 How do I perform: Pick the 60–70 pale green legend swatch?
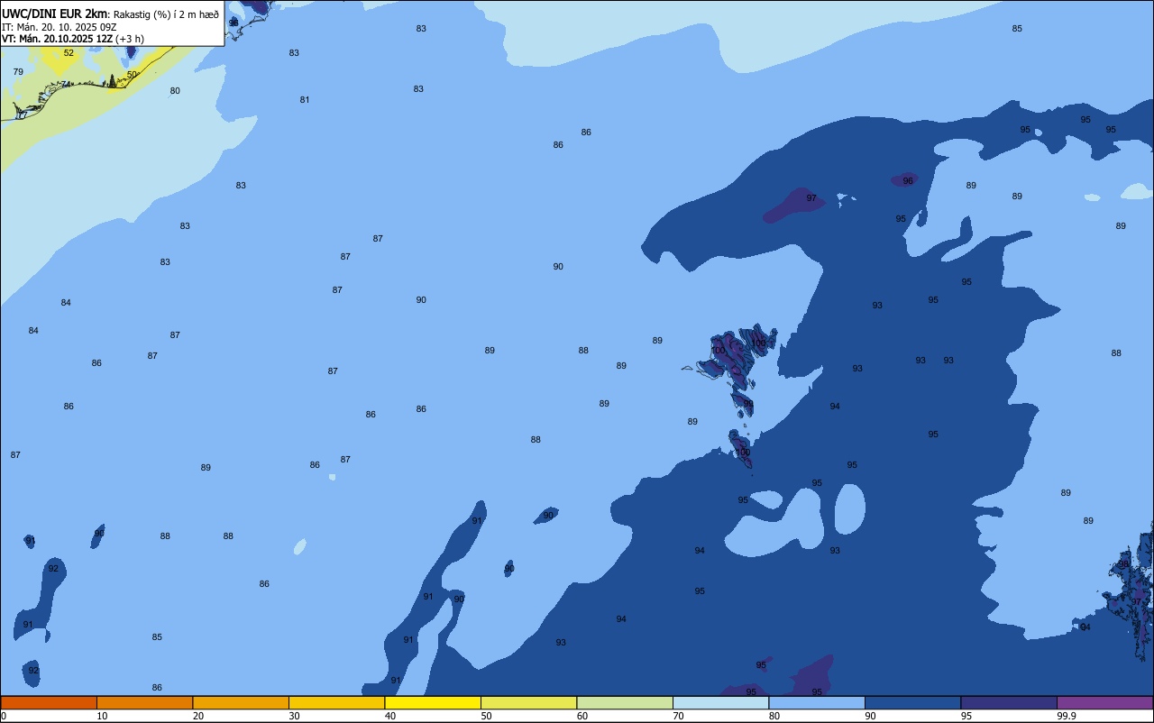pyautogui.click(x=625, y=702)
